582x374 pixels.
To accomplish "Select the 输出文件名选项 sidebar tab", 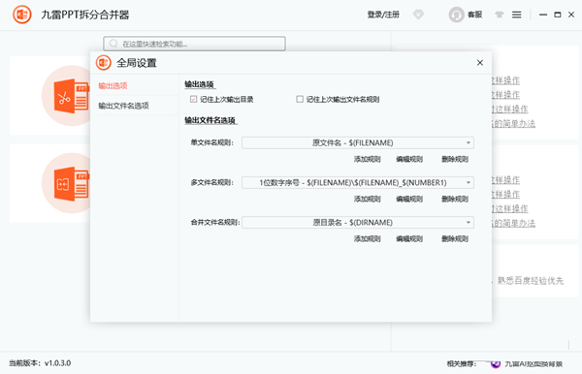I will [123, 106].
